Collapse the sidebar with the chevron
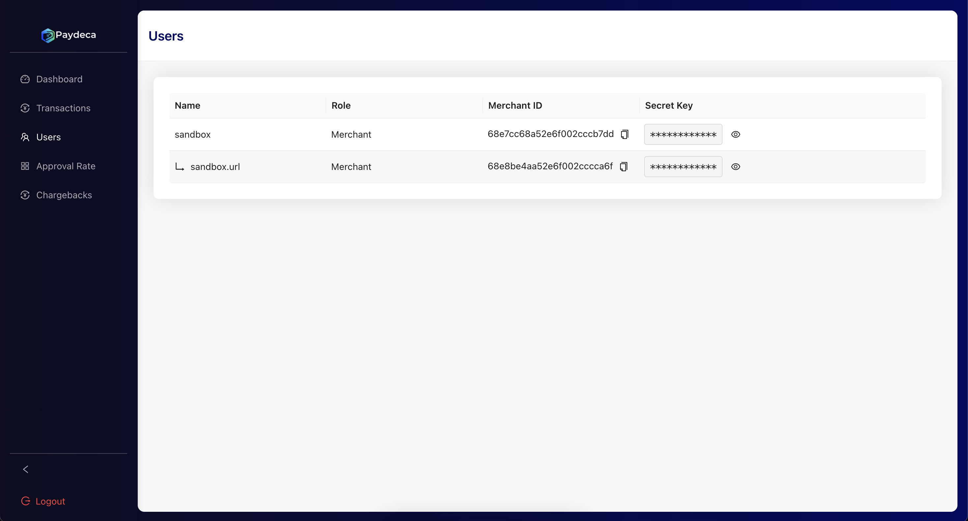968x521 pixels. [x=26, y=469]
